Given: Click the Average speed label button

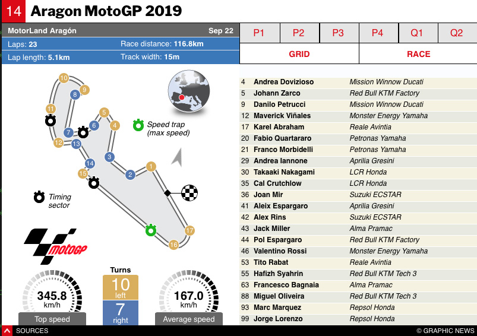Looking at the screenshot, I should pyautogui.click(x=189, y=319).
